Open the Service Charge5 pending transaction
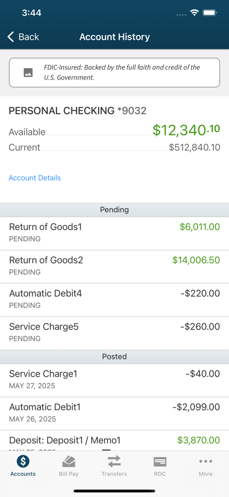This screenshot has width=229, height=497. (114, 333)
